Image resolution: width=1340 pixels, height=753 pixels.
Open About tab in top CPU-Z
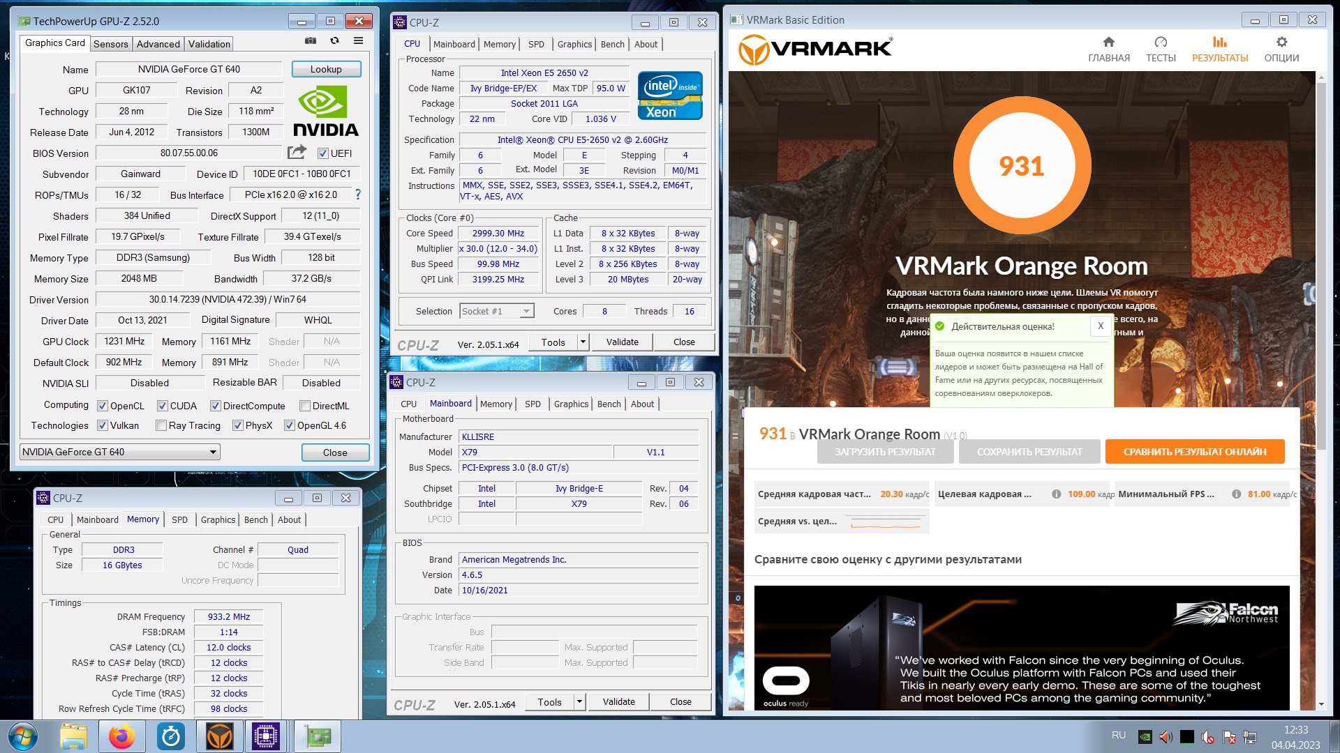click(x=646, y=44)
